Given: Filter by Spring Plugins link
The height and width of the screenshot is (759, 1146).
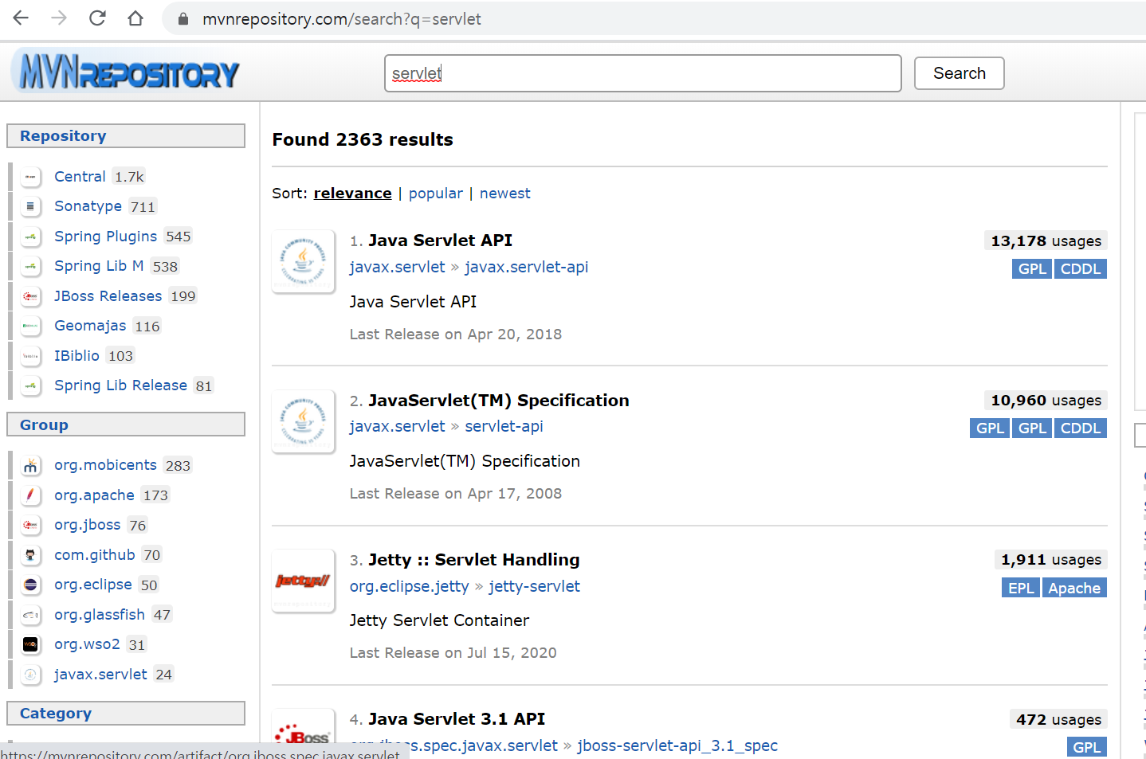Looking at the screenshot, I should (105, 237).
